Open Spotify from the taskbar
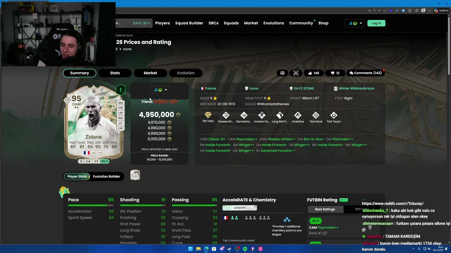Screen dimensions: 451x253 click(245, 249)
